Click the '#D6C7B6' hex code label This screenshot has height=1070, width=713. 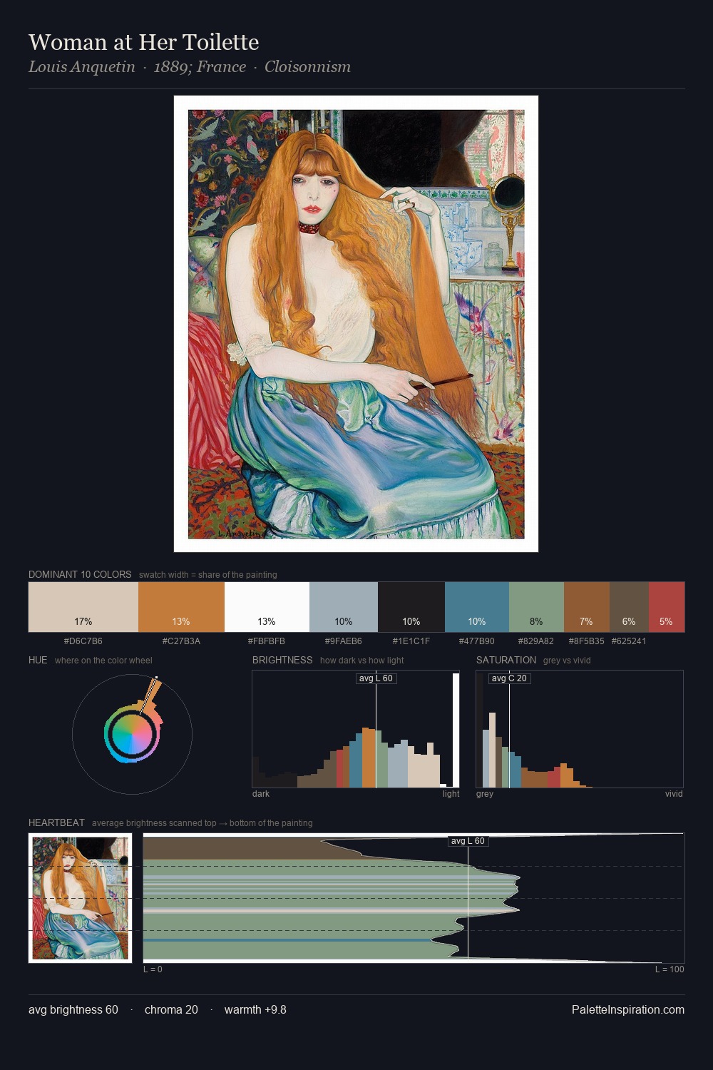click(83, 641)
